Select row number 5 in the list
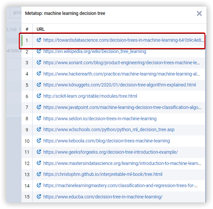 pos(27,85)
